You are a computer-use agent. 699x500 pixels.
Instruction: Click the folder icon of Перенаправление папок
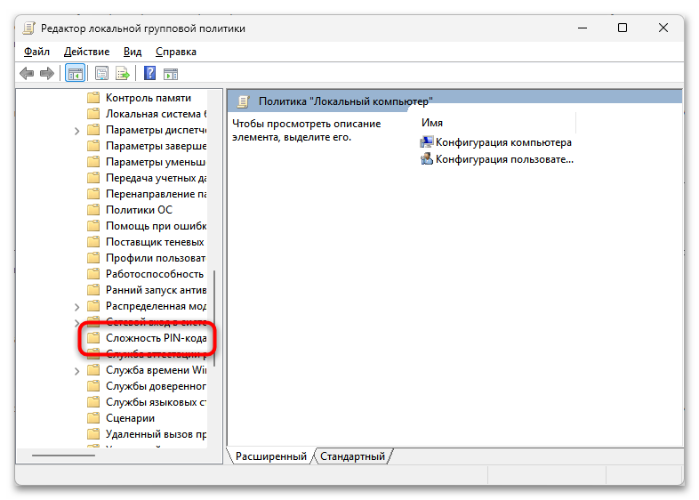pyautogui.click(x=93, y=194)
